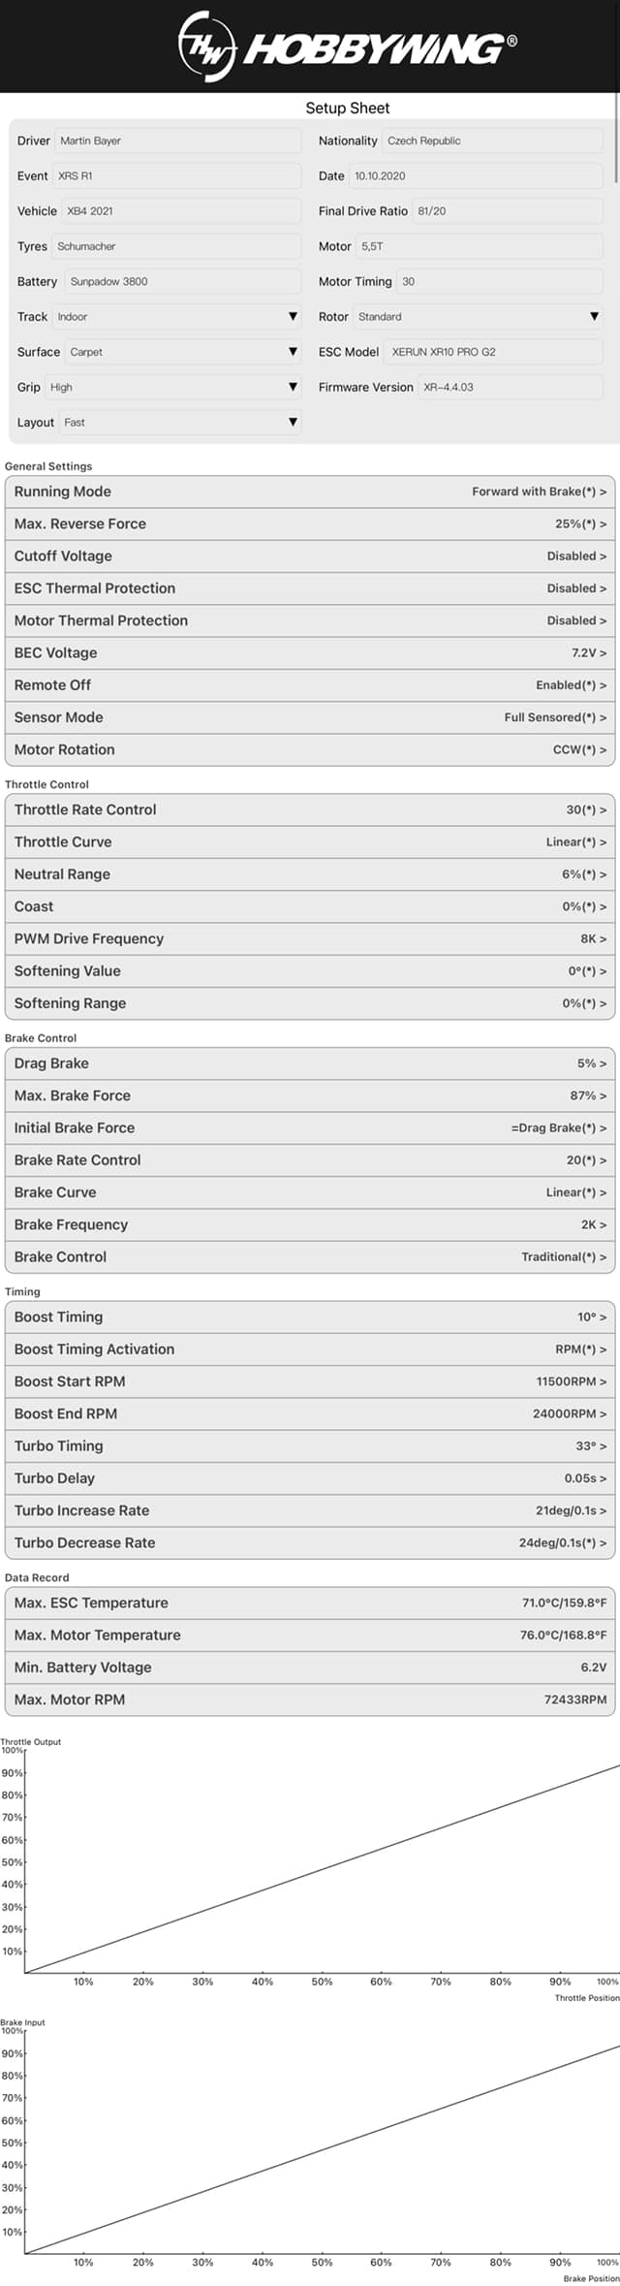Open the Rotor dropdown showing Standard
Image resolution: width=620 pixels, height=2286 pixels.
(x=478, y=317)
